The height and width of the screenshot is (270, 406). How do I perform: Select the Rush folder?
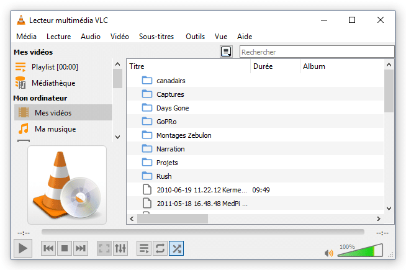pos(255,176)
